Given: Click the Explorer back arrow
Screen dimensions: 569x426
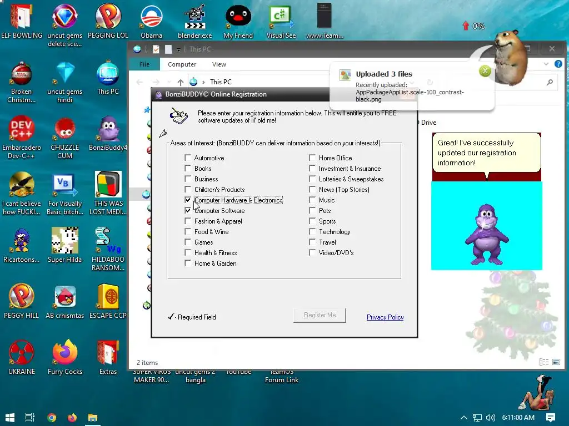Looking at the screenshot, I should (x=139, y=82).
